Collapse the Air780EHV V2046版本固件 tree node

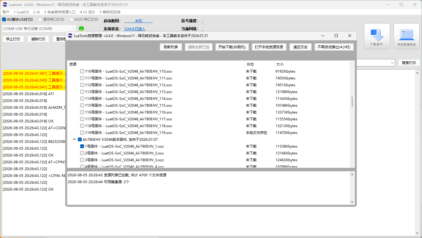[x=74, y=139]
